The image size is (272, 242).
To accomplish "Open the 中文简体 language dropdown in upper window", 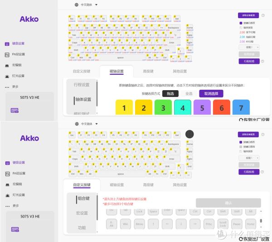I will click(86, 5).
